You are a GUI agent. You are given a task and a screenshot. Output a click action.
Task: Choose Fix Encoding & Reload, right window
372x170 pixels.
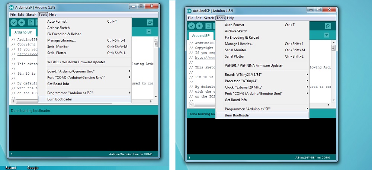point(262,38)
